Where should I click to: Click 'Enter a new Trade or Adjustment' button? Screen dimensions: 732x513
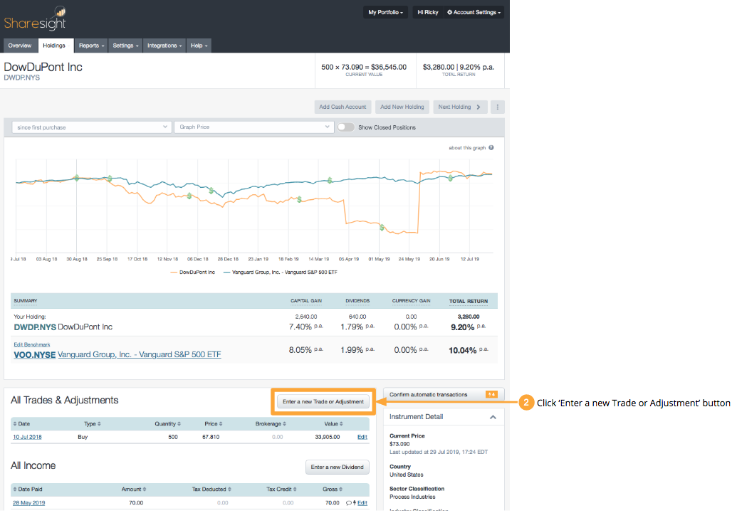(x=323, y=401)
